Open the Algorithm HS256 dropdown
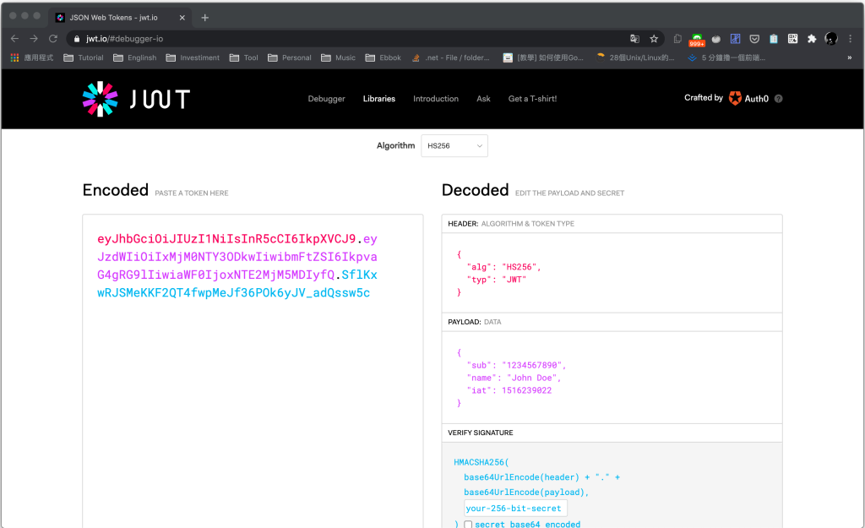The image size is (865, 528). 454,145
